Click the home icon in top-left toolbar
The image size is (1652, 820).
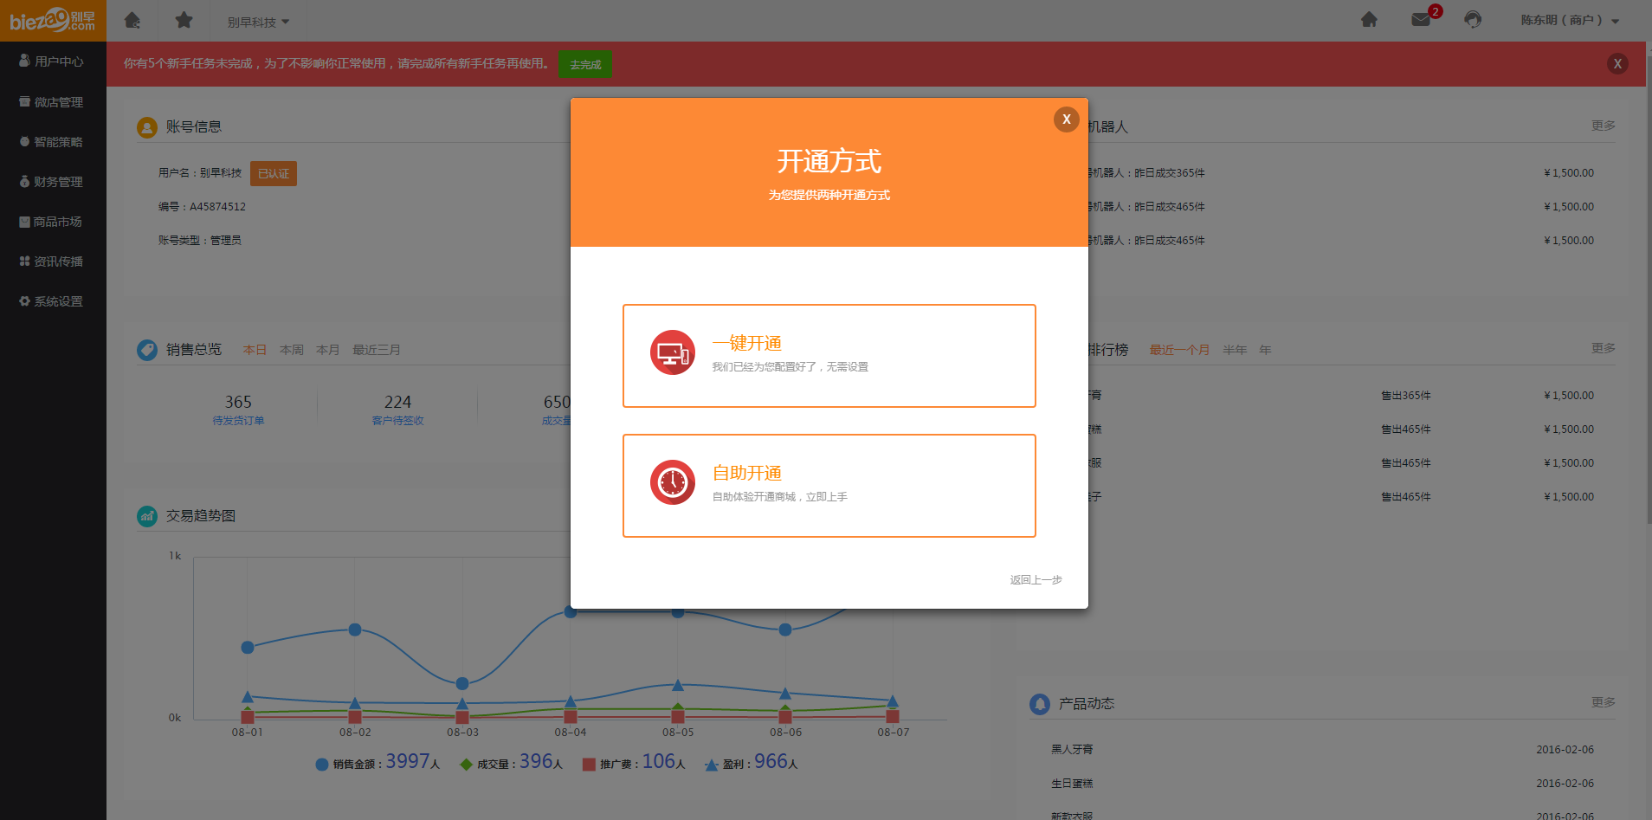coord(132,20)
